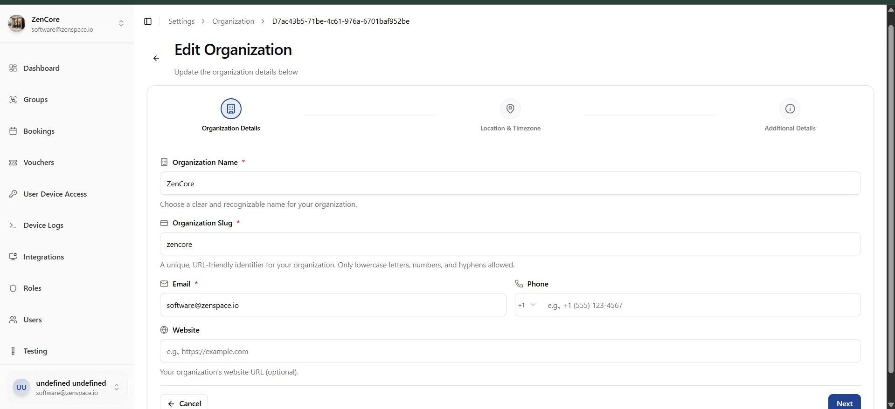895x409 pixels.
Task: Click the Groups sidebar icon
Action: coord(13,100)
